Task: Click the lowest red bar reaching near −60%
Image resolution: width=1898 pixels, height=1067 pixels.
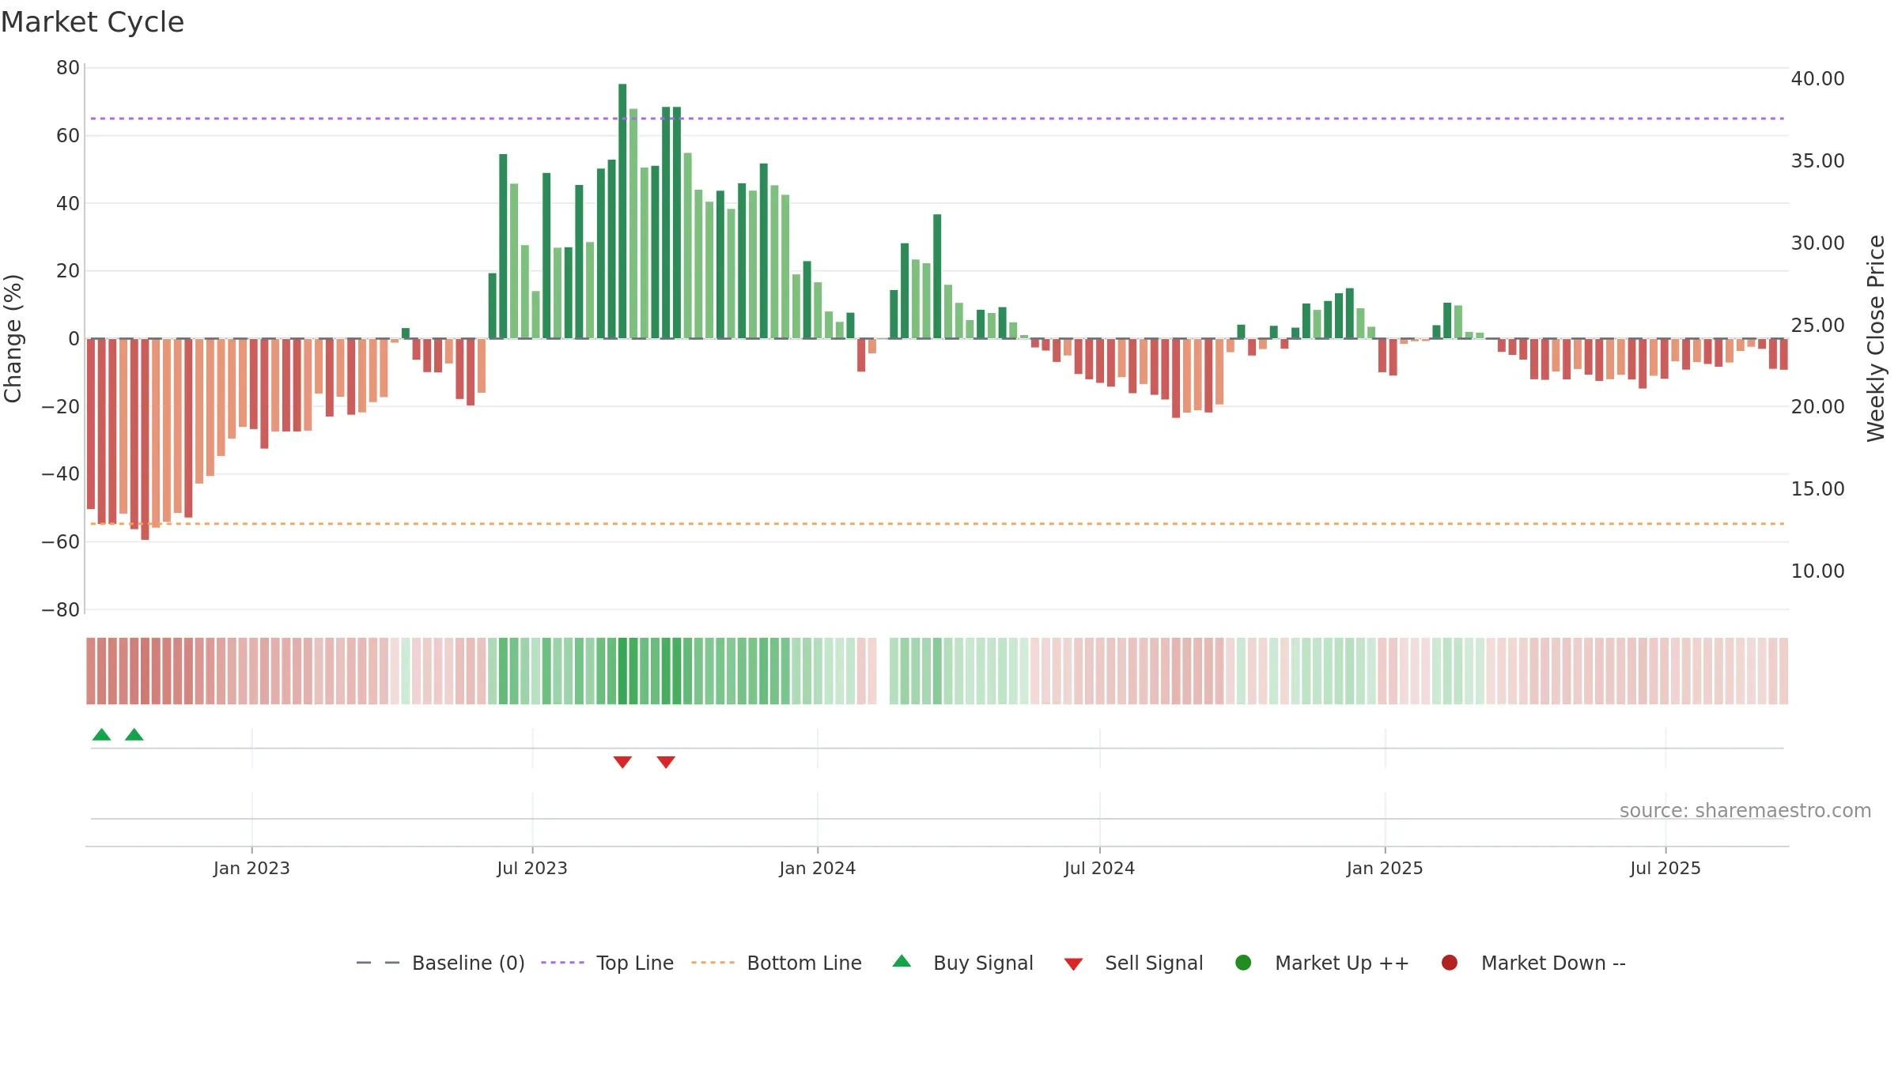Action: pyautogui.click(x=145, y=439)
